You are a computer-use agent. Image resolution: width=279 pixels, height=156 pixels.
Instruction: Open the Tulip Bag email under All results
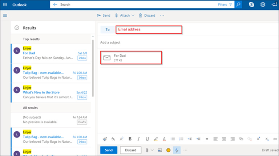(x=51, y=137)
